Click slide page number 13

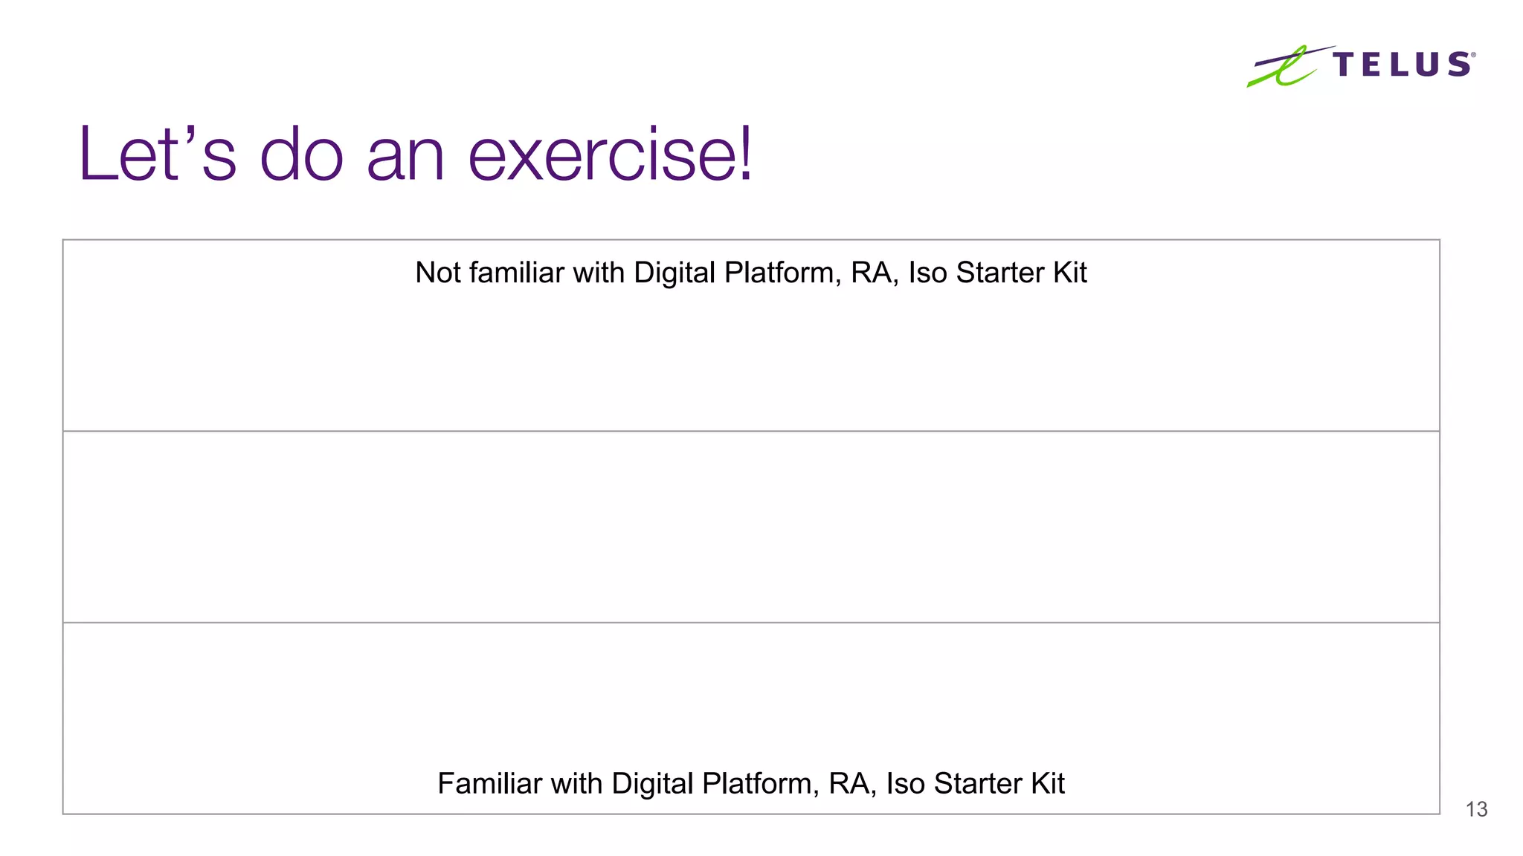[x=1476, y=809]
